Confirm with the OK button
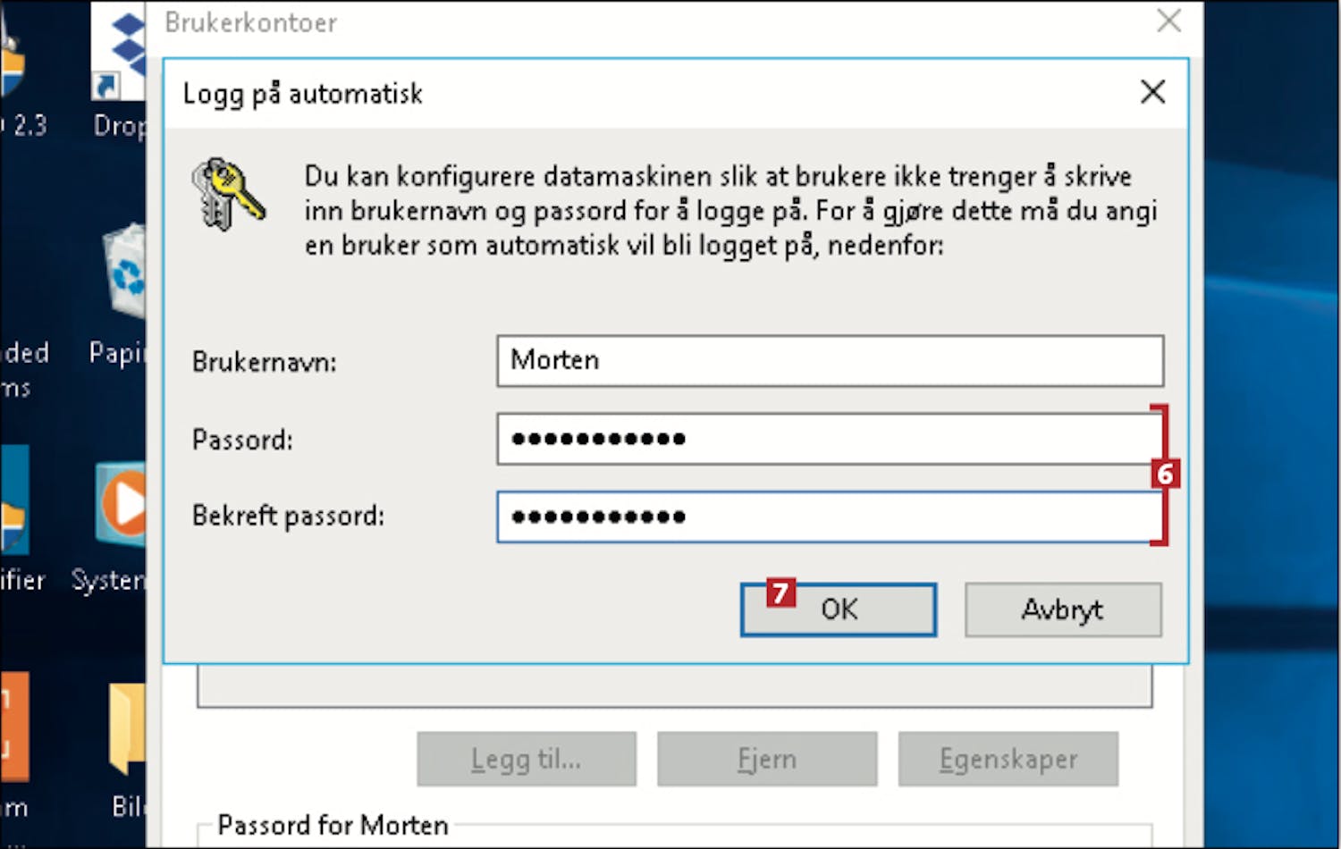 click(839, 609)
